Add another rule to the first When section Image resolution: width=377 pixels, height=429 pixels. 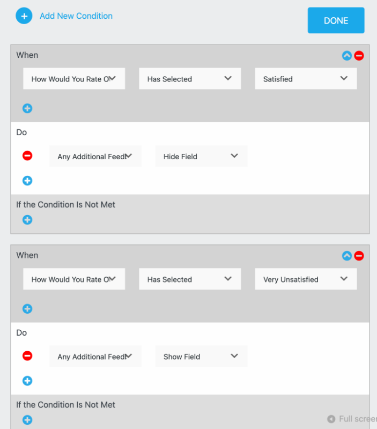point(27,108)
